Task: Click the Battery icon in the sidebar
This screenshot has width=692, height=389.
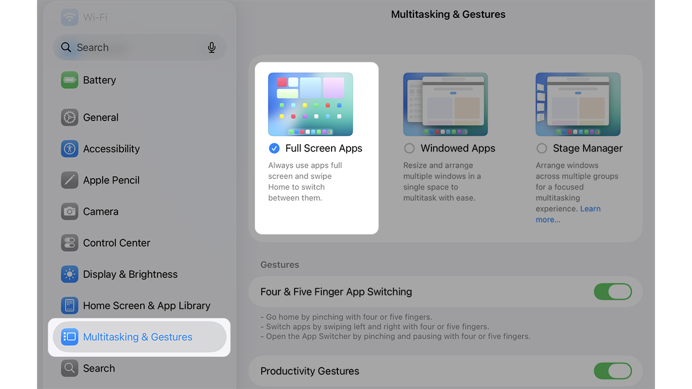Action: (x=70, y=80)
